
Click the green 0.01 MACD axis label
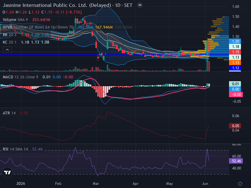tap(235, 84)
